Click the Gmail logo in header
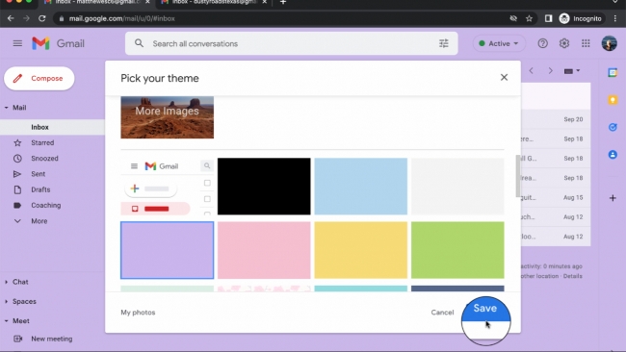This screenshot has width=626, height=352. (59, 43)
